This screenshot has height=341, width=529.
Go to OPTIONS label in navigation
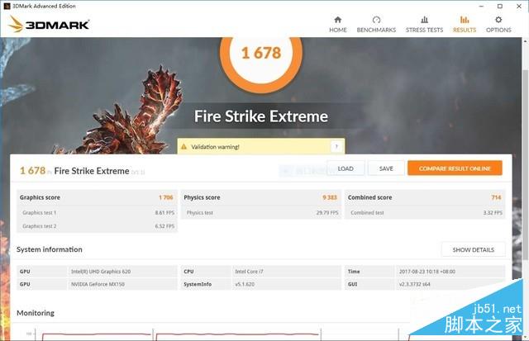[x=498, y=30]
